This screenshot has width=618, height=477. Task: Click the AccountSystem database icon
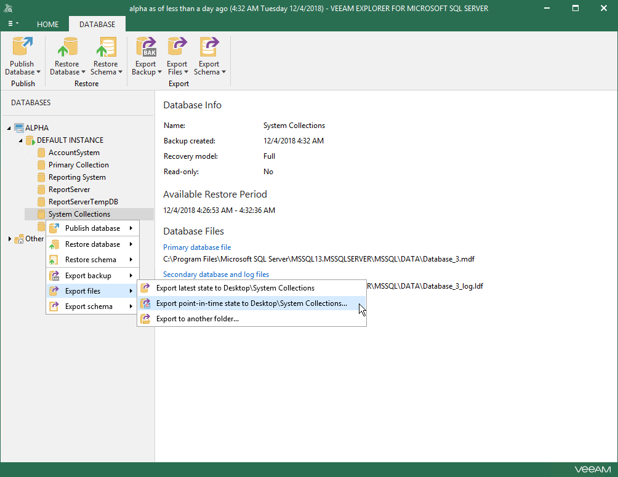[41, 153]
